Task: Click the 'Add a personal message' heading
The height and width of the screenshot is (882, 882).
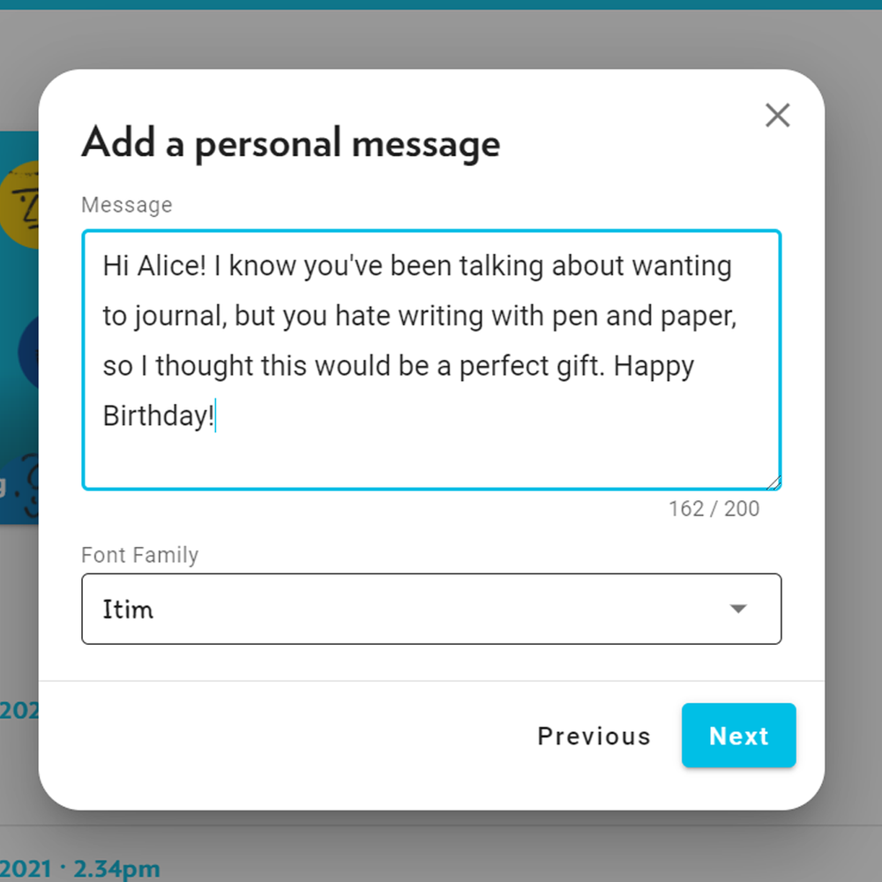Action: (291, 143)
